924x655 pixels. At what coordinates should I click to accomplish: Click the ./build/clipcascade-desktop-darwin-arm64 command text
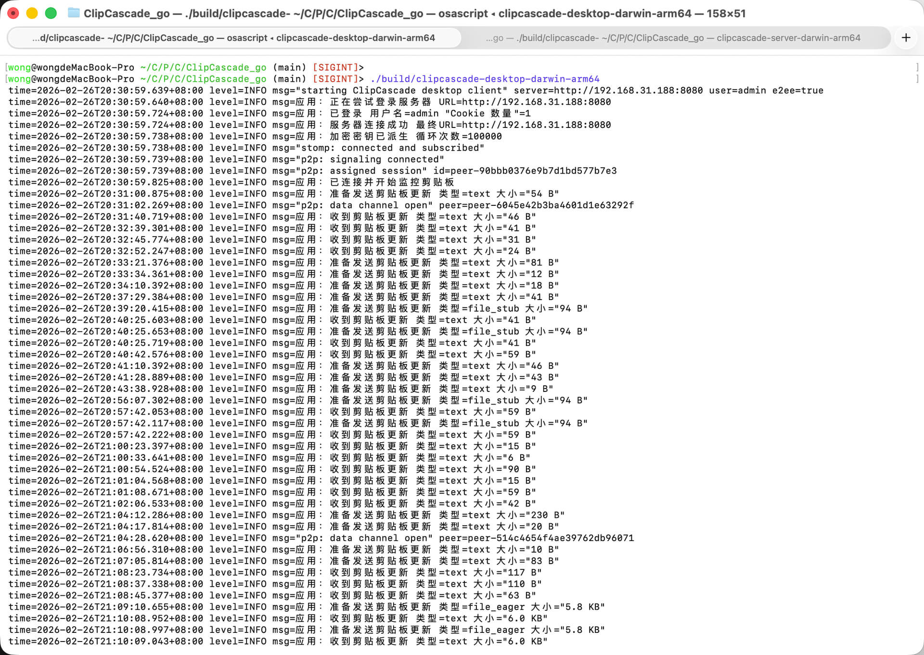(485, 79)
